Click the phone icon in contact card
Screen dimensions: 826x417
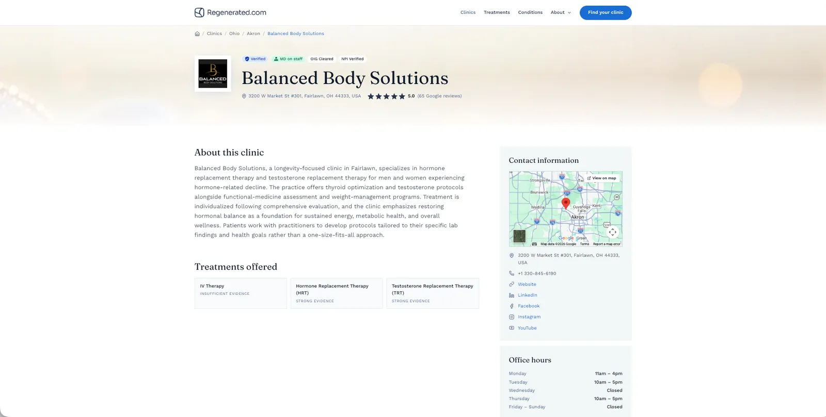[x=512, y=273]
